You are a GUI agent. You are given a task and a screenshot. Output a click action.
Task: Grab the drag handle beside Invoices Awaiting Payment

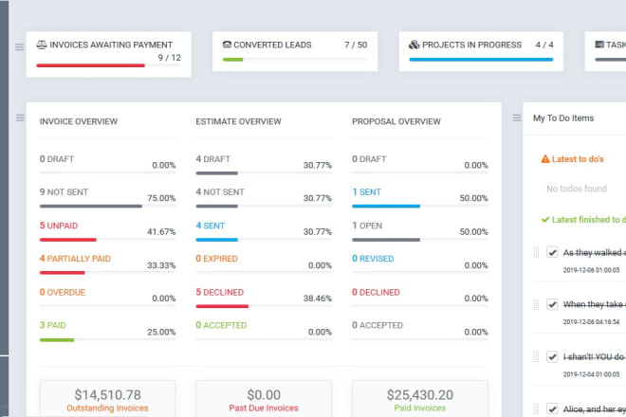[x=19, y=47]
